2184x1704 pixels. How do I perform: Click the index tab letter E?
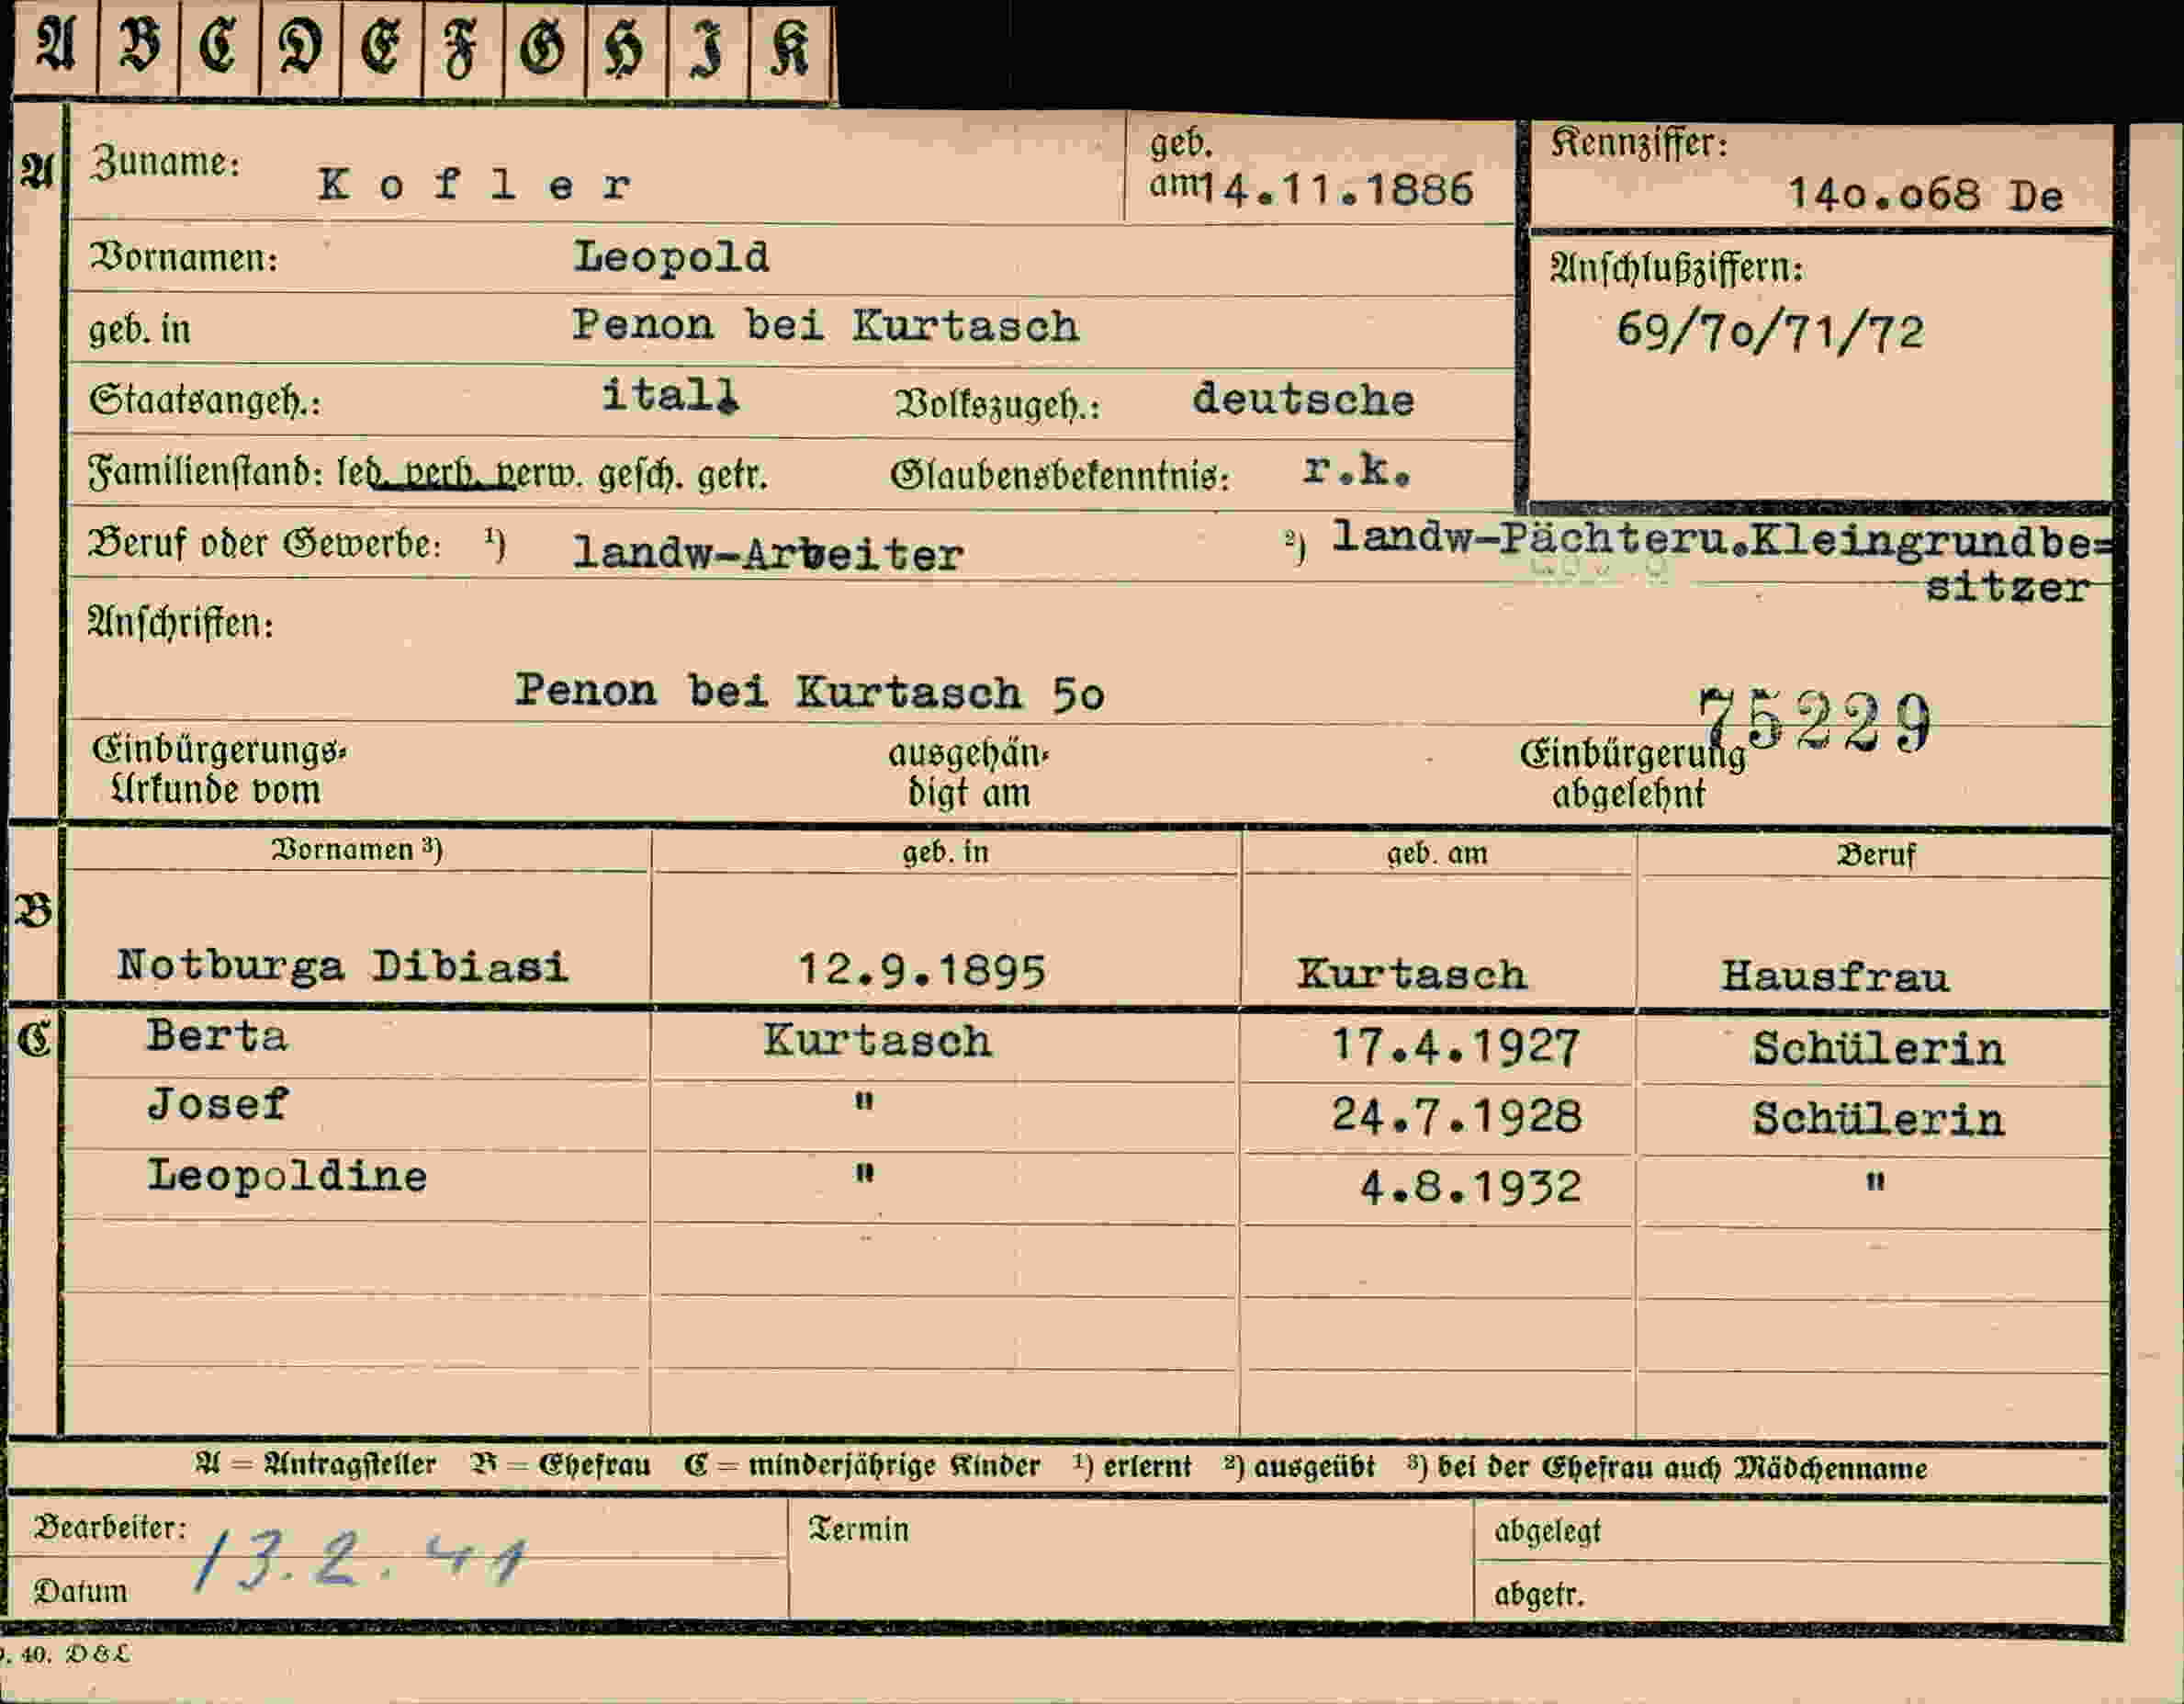pyautogui.click(x=381, y=47)
